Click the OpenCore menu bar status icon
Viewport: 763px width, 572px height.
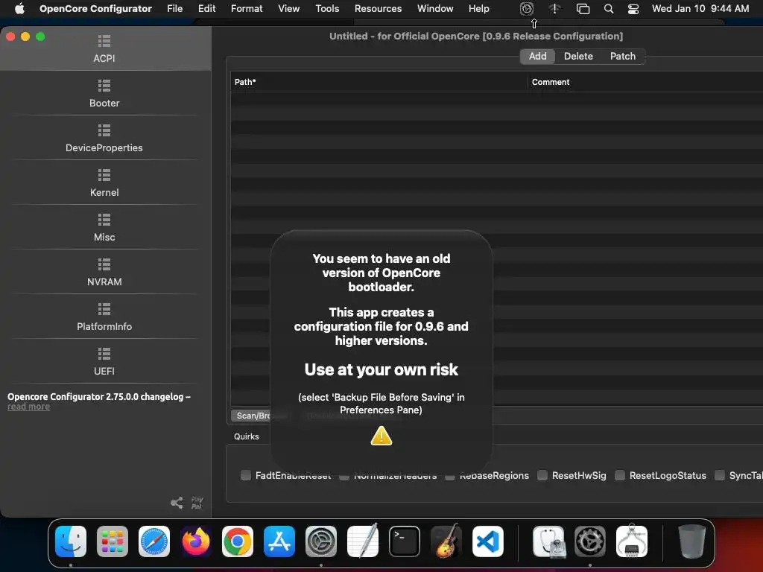[527, 9]
